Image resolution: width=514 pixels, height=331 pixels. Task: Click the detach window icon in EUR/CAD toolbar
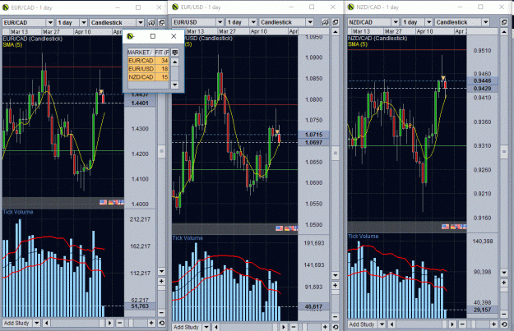click(162, 23)
